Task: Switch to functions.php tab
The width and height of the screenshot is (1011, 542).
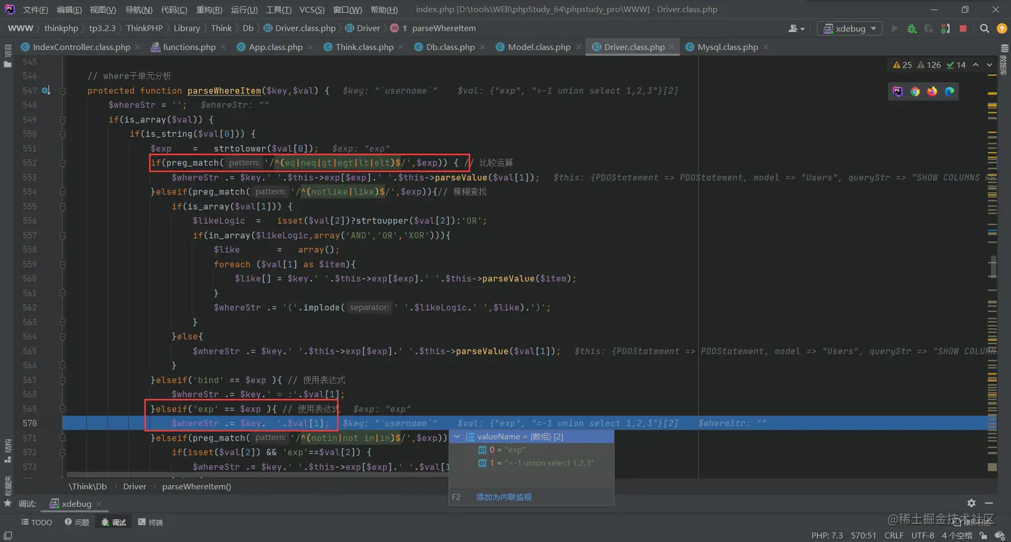Action: click(x=189, y=47)
